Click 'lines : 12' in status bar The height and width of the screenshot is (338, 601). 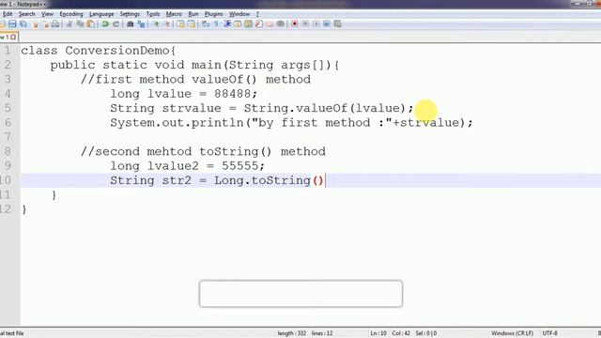coord(322,333)
